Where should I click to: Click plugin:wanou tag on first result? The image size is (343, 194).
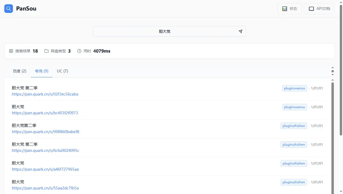[294, 88]
